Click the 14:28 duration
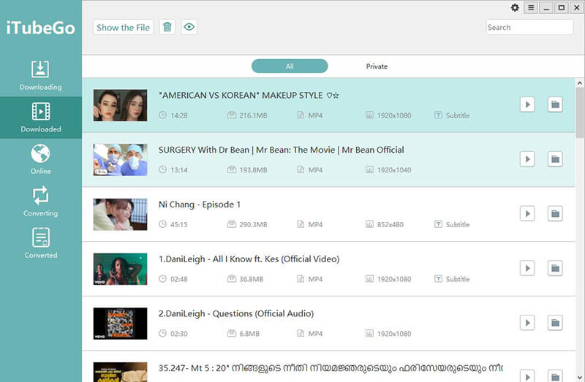This screenshot has width=585, height=382. click(179, 115)
